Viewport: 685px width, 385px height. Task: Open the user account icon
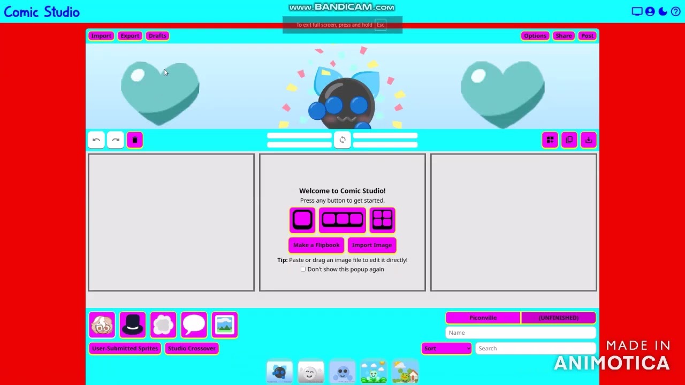[x=650, y=11]
